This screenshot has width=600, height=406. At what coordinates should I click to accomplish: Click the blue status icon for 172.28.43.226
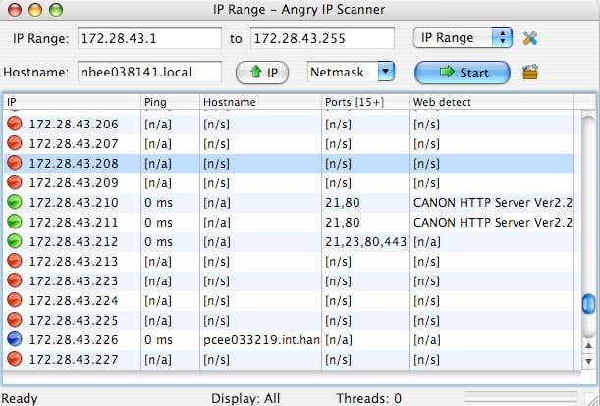pyautogui.click(x=15, y=339)
